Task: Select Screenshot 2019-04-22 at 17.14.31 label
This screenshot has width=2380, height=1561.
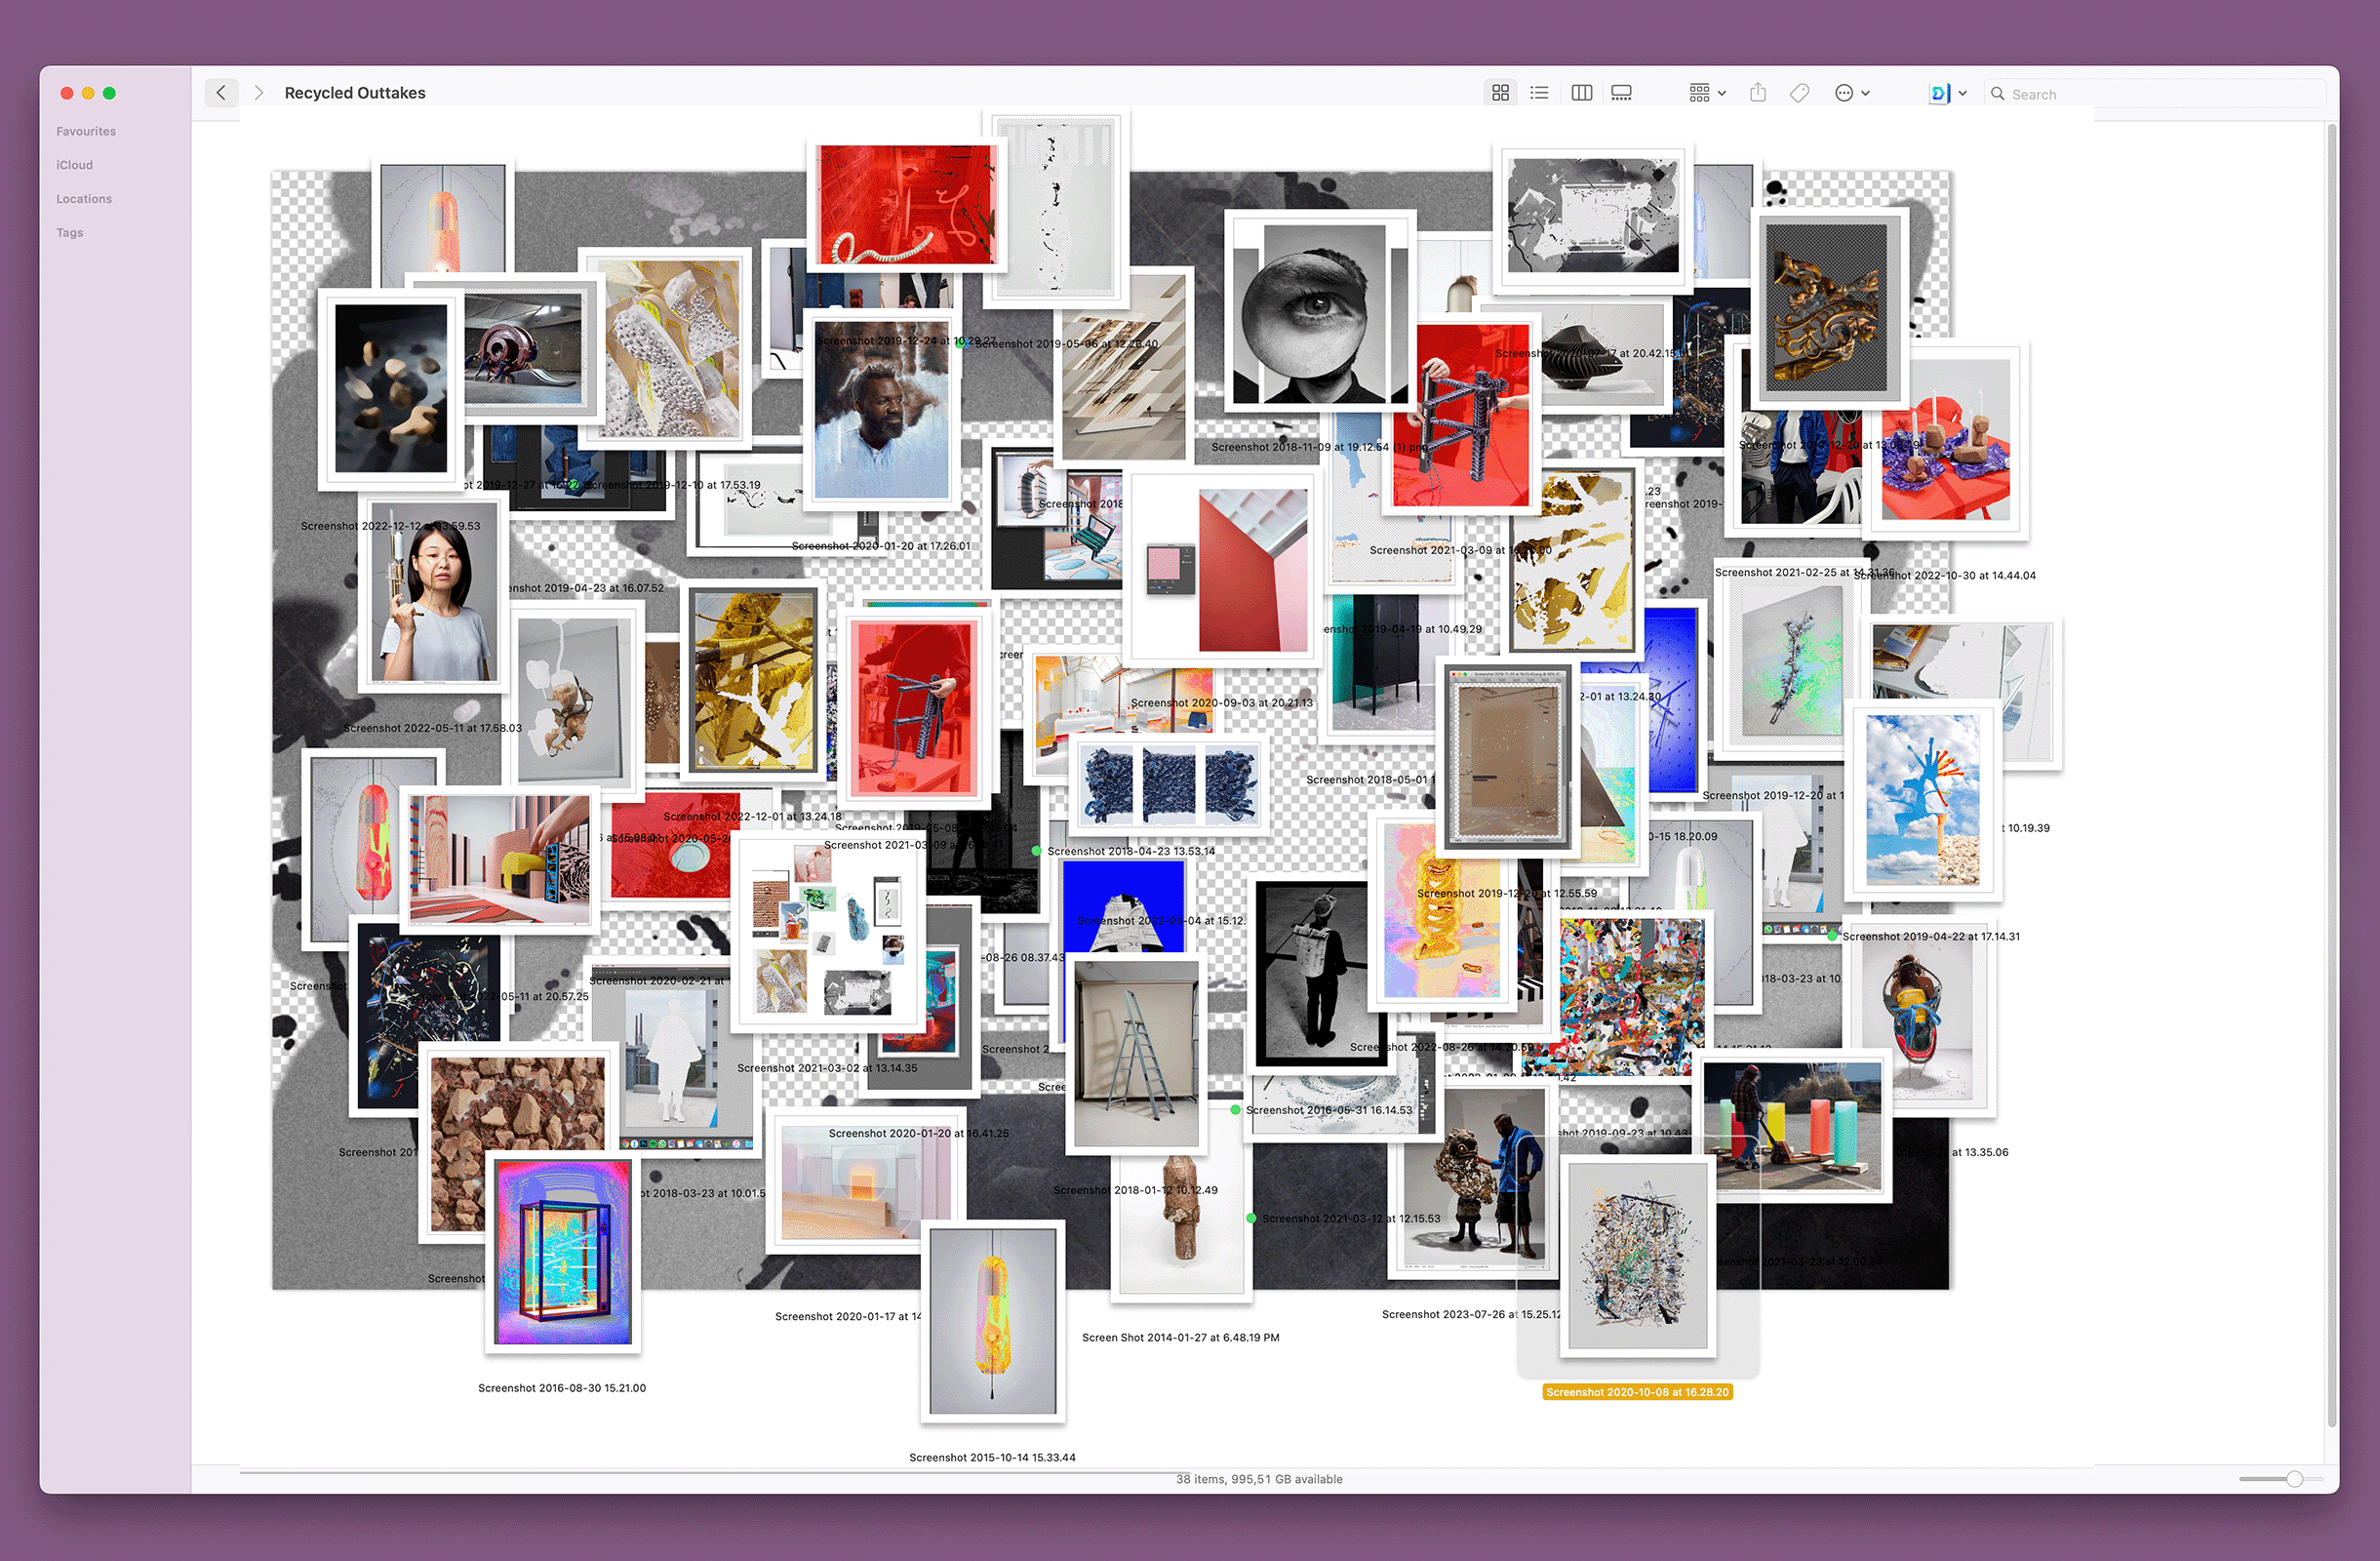Action: click(x=1931, y=936)
